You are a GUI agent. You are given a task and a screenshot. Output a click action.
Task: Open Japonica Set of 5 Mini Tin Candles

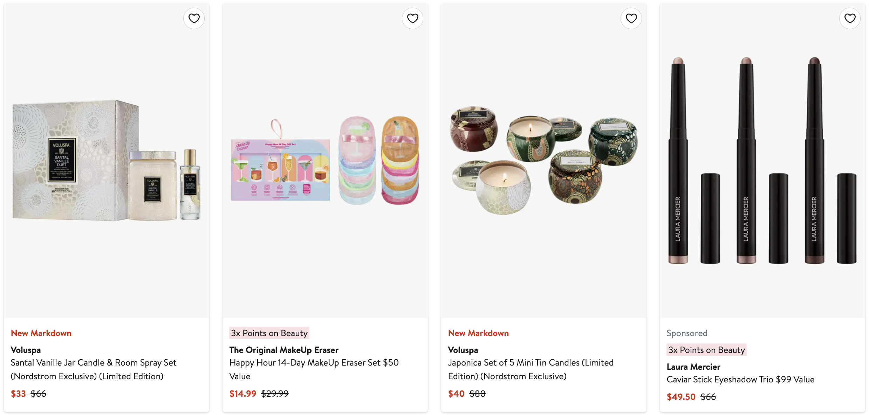531,369
